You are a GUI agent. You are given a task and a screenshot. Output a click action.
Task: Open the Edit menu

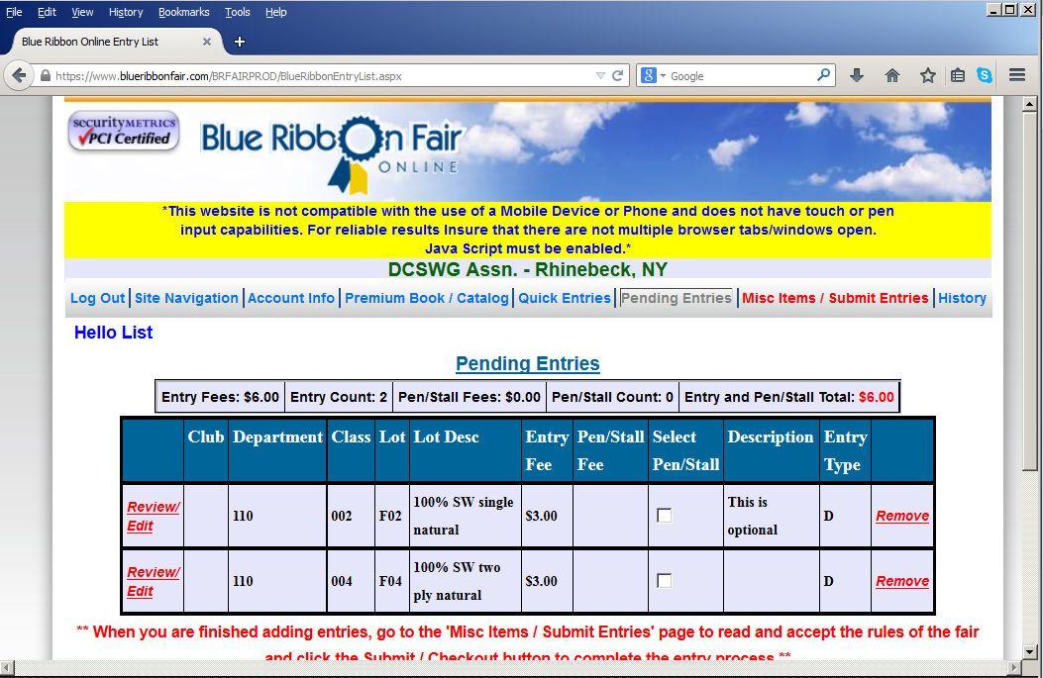pos(47,12)
